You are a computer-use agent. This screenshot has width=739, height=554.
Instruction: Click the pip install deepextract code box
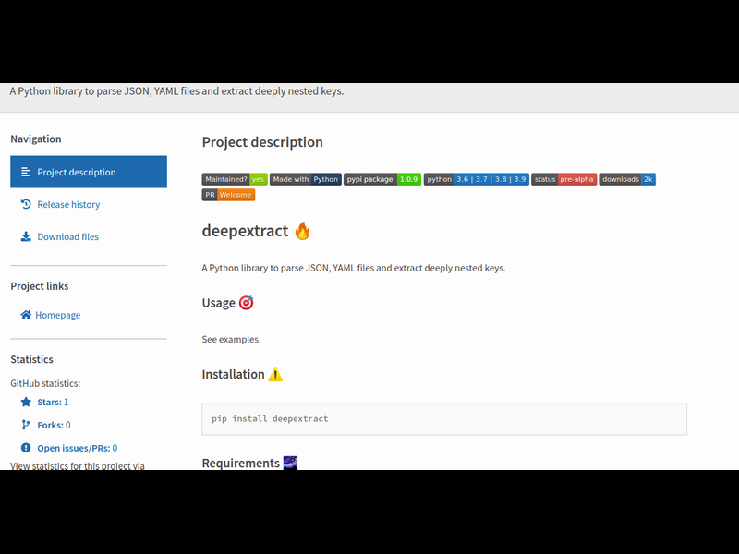pyautogui.click(x=444, y=418)
